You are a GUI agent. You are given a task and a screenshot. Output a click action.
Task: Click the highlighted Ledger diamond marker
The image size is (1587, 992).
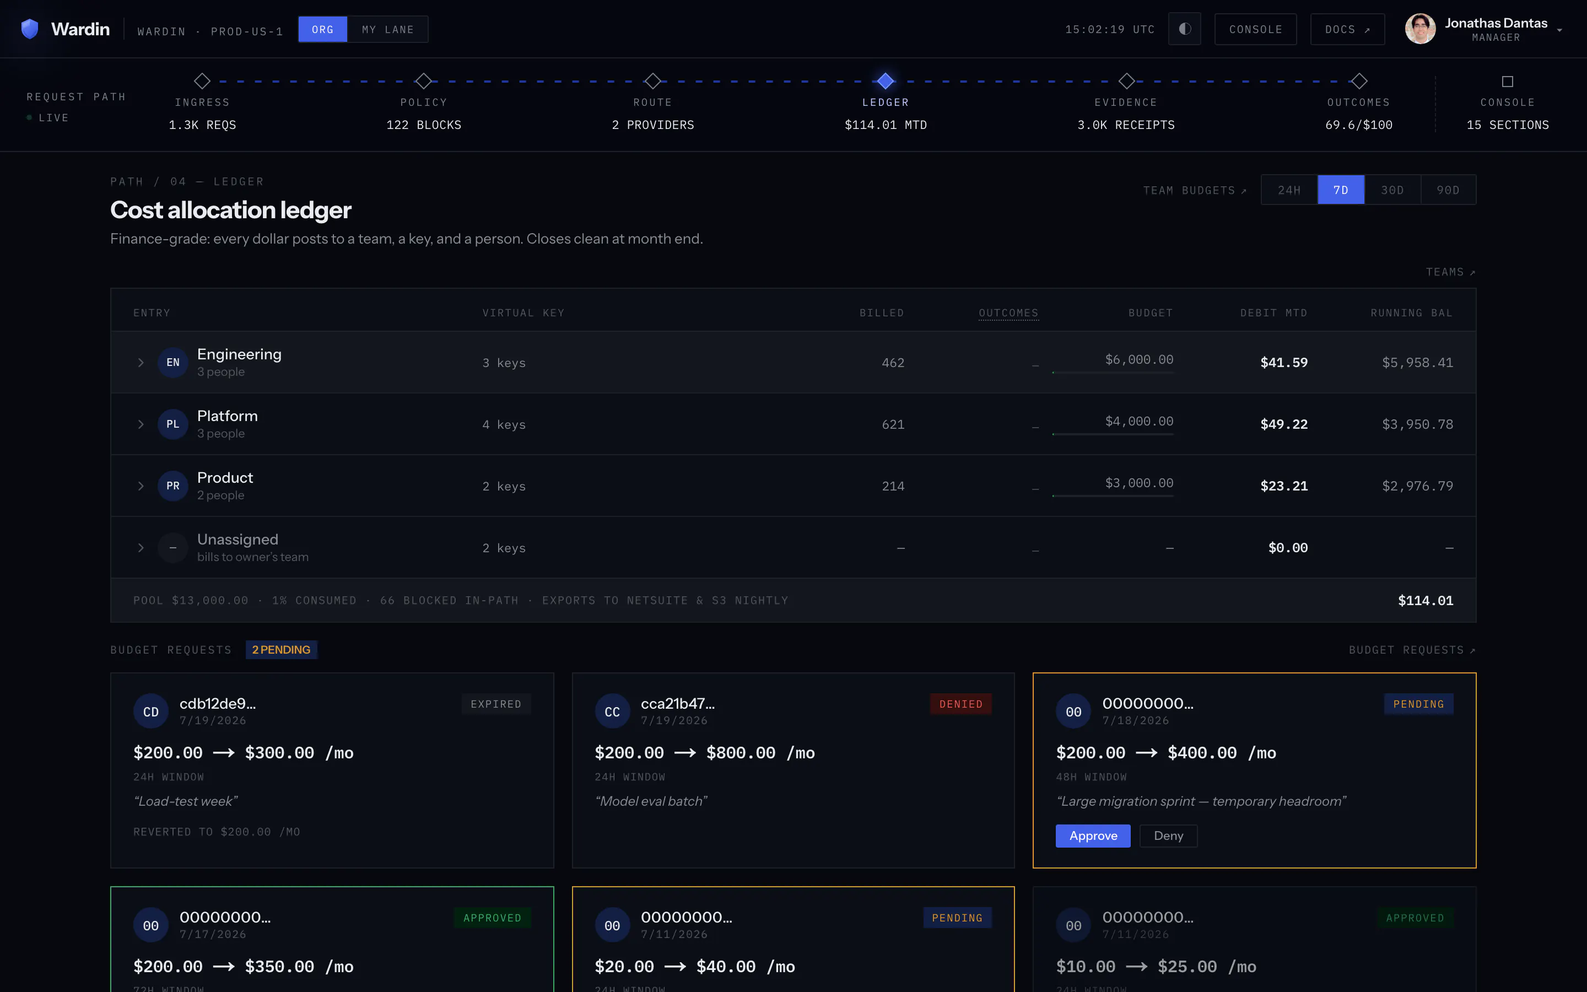point(886,80)
